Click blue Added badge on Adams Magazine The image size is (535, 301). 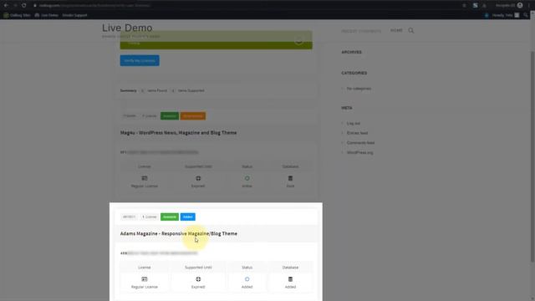(x=187, y=217)
